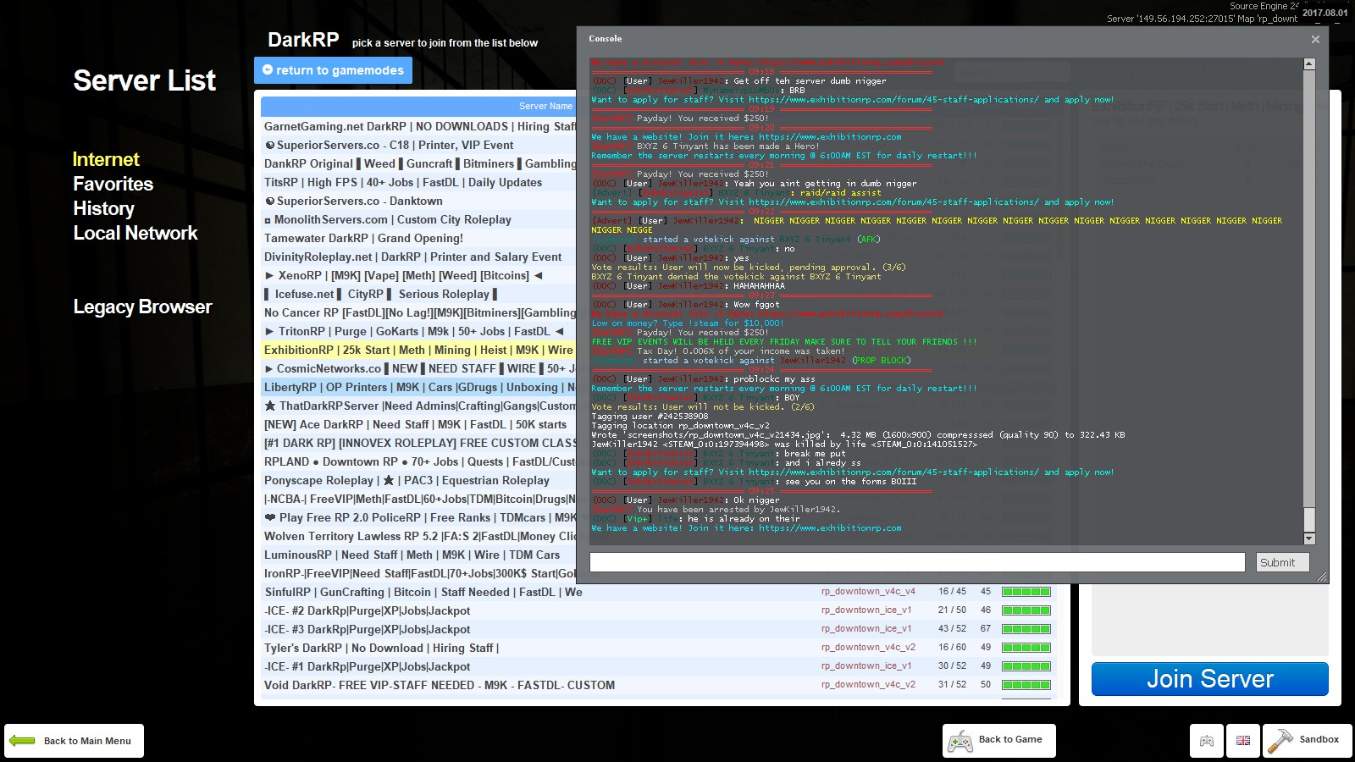Viewport: 1355px width, 762px height.
Task: Click the console scrollbar up arrow
Action: (x=1309, y=63)
